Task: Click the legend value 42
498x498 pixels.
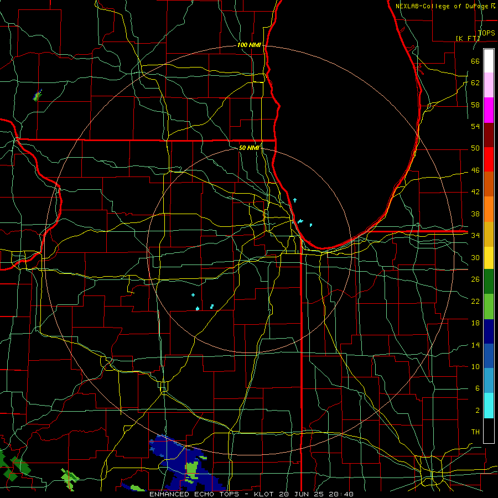Action: (x=475, y=192)
